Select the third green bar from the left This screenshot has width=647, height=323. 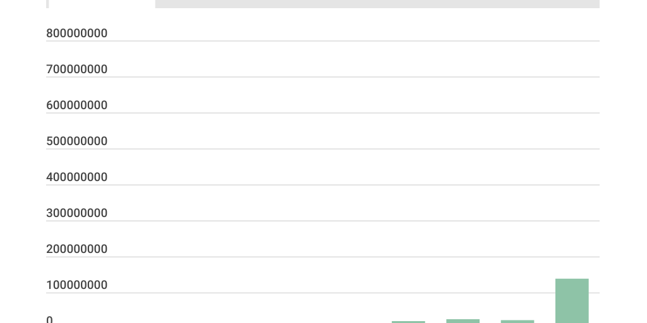[517, 322]
